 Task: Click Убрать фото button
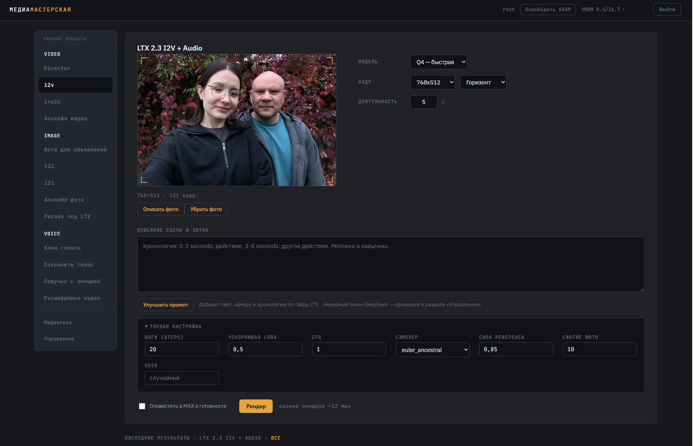[x=206, y=209]
